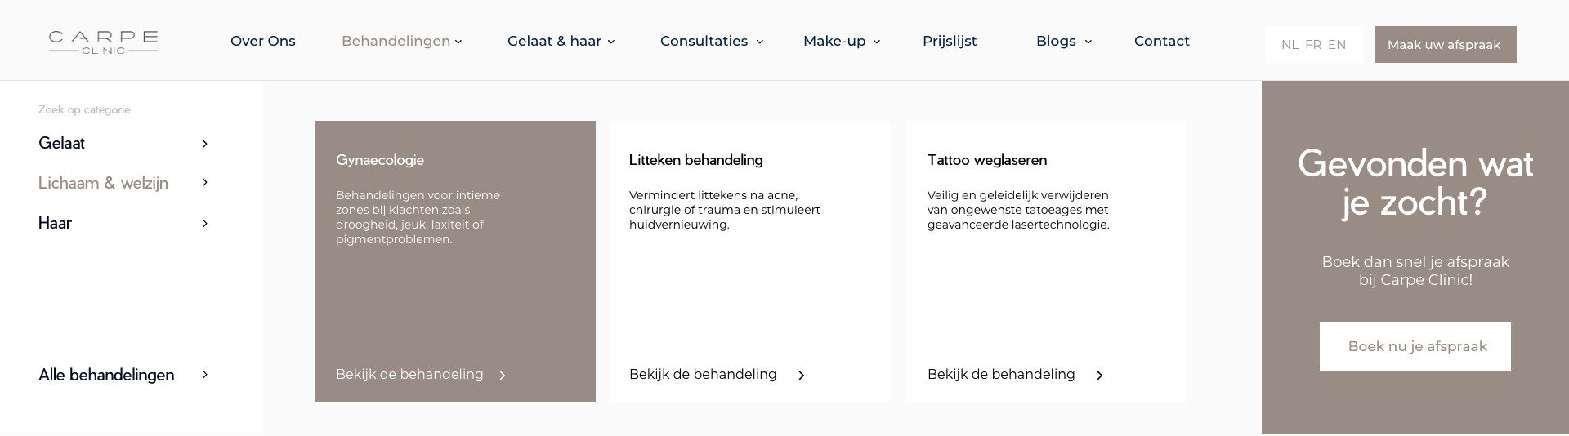Expand the Make-up menu chevron
The width and height of the screenshot is (1569, 436).
pos(876,42)
